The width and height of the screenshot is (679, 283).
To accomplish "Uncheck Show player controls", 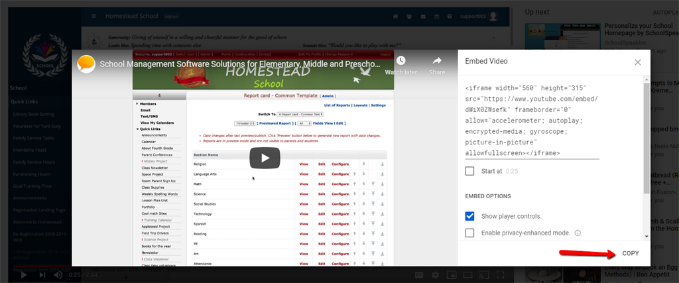I will point(469,216).
